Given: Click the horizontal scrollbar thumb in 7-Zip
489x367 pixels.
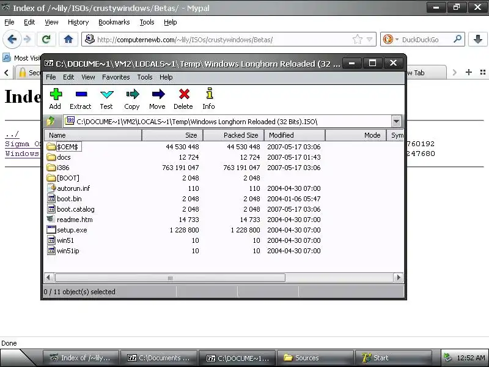Looking at the screenshot, I should pyautogui.click(x=170, y=278).
